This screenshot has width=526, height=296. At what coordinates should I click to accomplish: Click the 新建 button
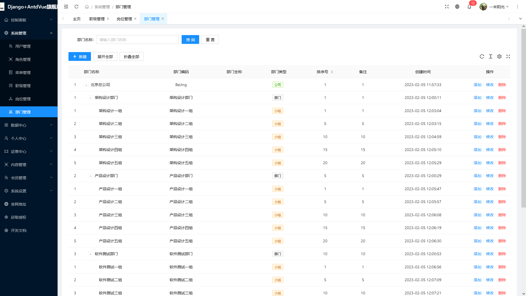click(79, 56)
